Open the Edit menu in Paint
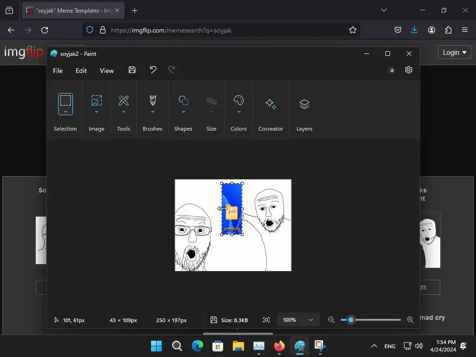Image resolution: width=476 pixels, height=357 pixels. (x=81, y=71)
